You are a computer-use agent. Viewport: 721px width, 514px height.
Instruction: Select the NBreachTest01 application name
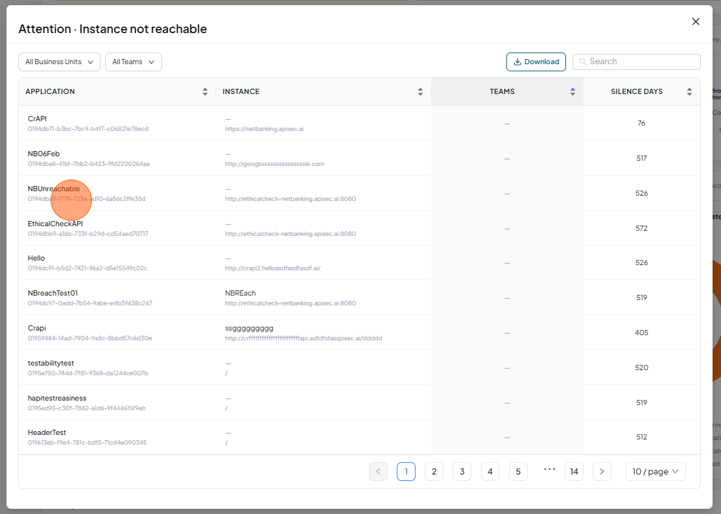pyautogui.click(x=53, y=293)
